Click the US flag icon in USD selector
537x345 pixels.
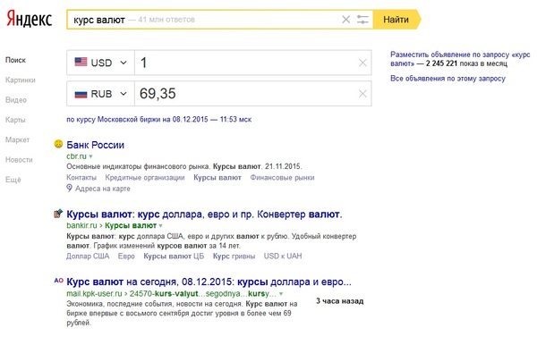click(x=81, y=62)
